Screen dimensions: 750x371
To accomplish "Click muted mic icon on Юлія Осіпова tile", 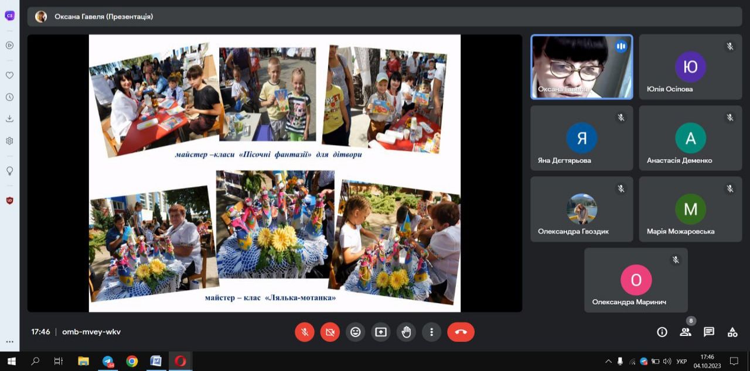I will (x=729, y=46).
